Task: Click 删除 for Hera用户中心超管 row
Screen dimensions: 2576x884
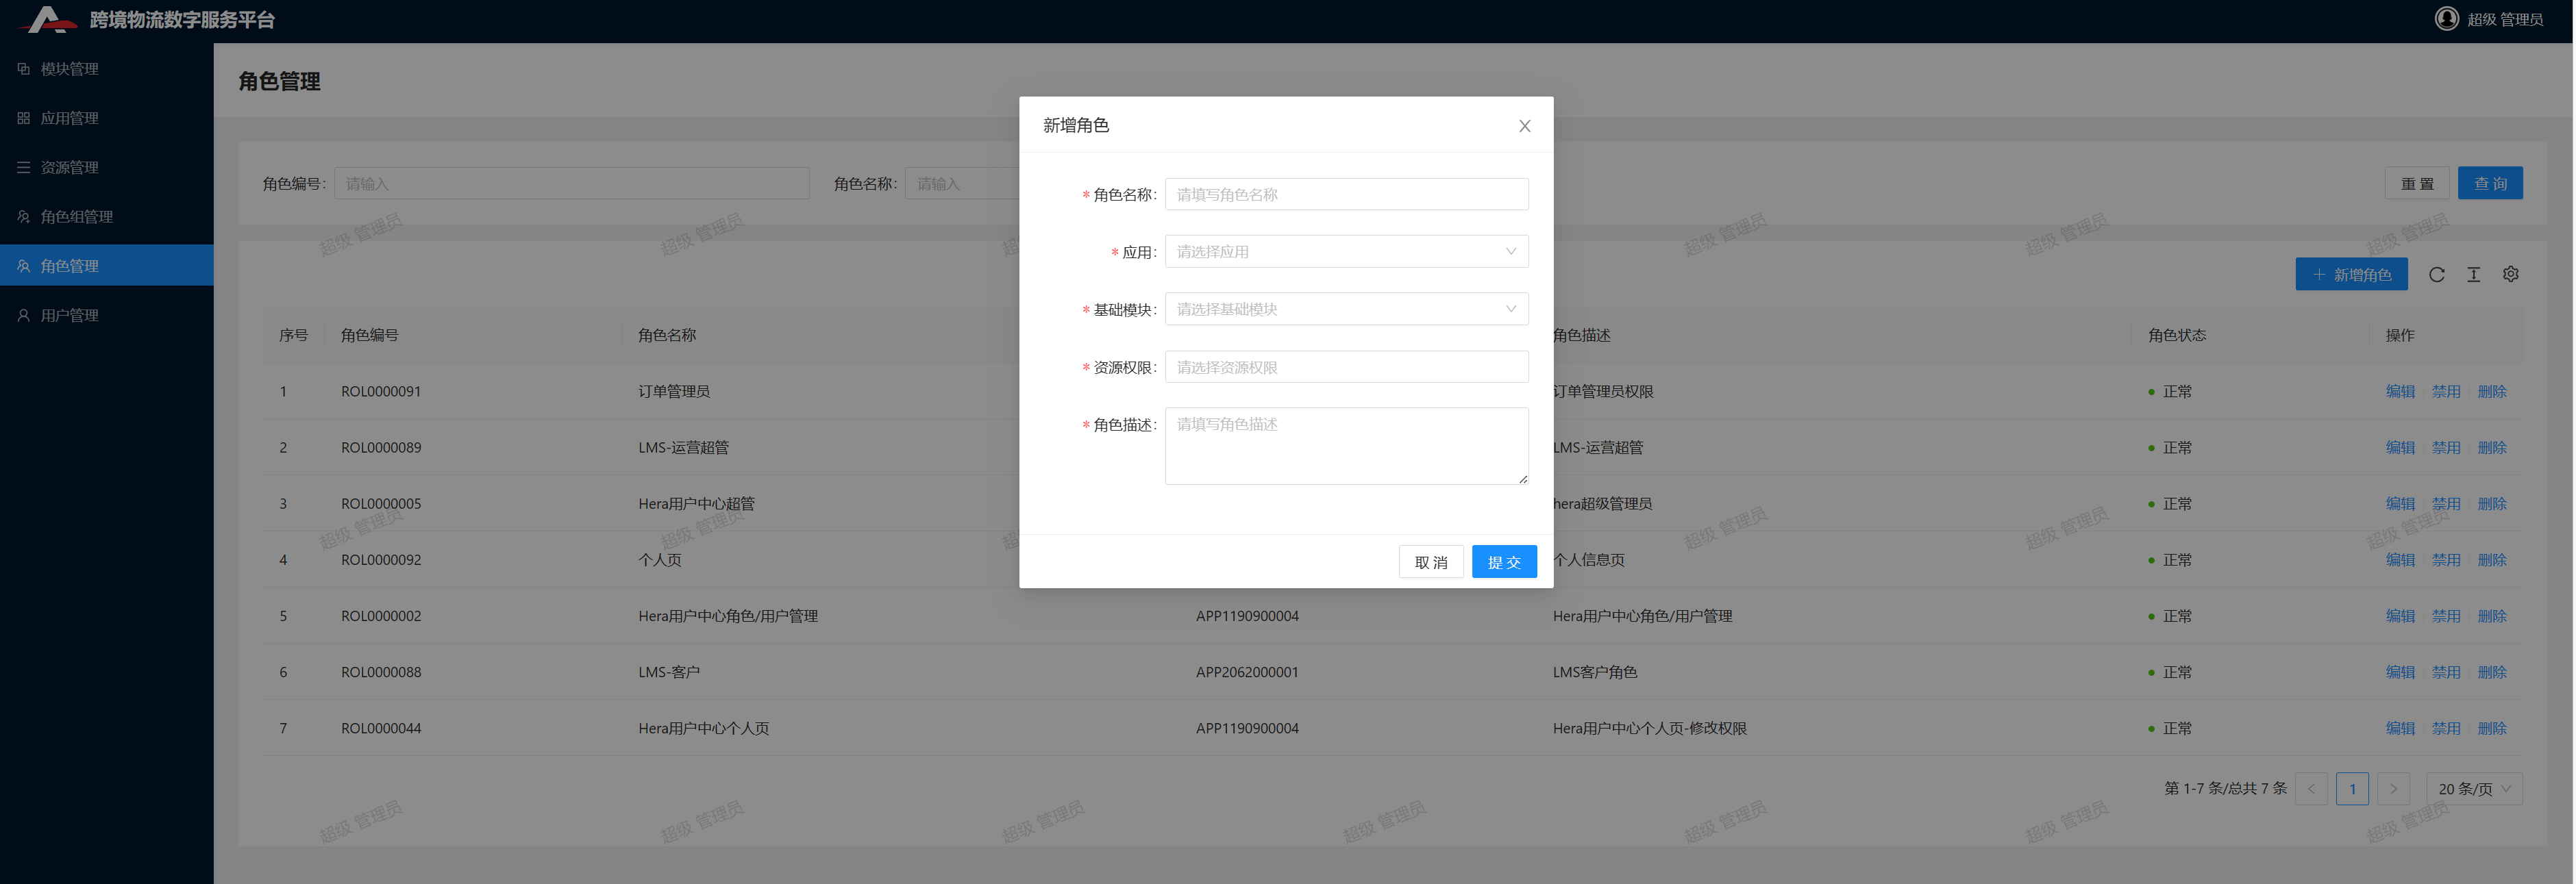Action: 2491,504
